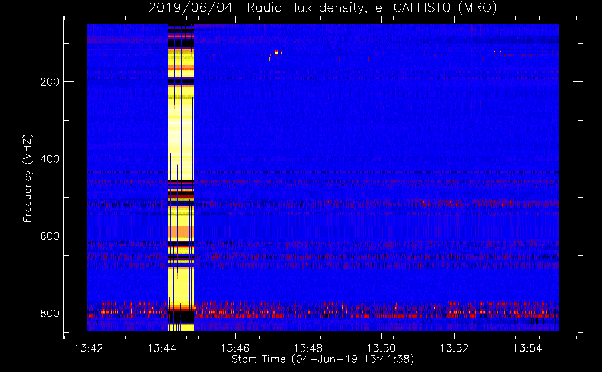Viewport: 602px width, 372px height.
Task: Click the 'Frequency (MHZ)' axis label
Action: point(28,179)
